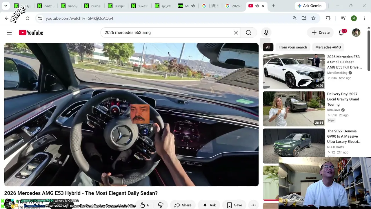Start voice search with microphone

pyautogui.click(x=266, y=33)
